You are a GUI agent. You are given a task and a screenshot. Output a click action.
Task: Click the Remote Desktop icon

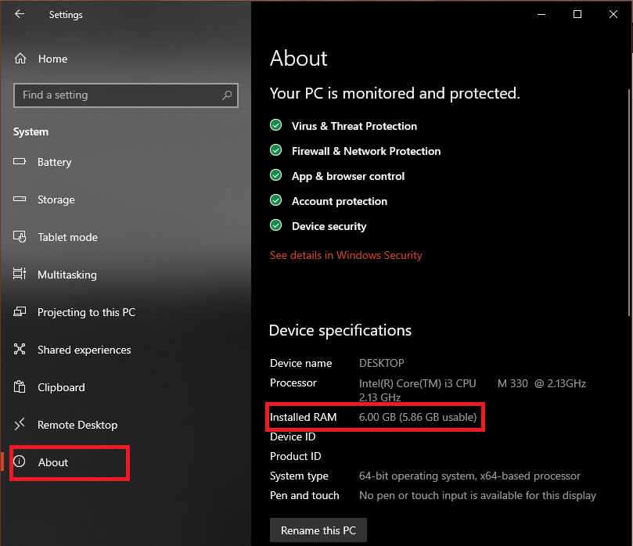21,425
